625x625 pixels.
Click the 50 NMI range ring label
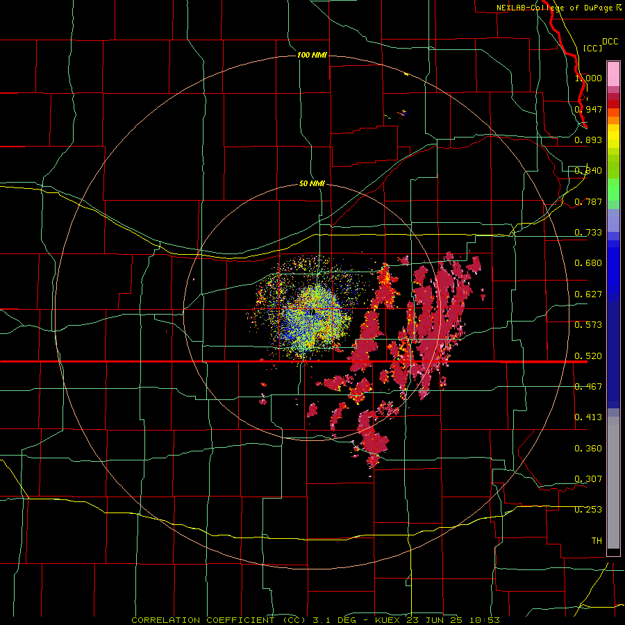(x=312, y=183)
